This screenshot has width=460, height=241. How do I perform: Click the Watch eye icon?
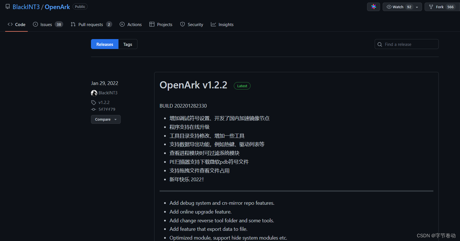[x=389, y=7]
